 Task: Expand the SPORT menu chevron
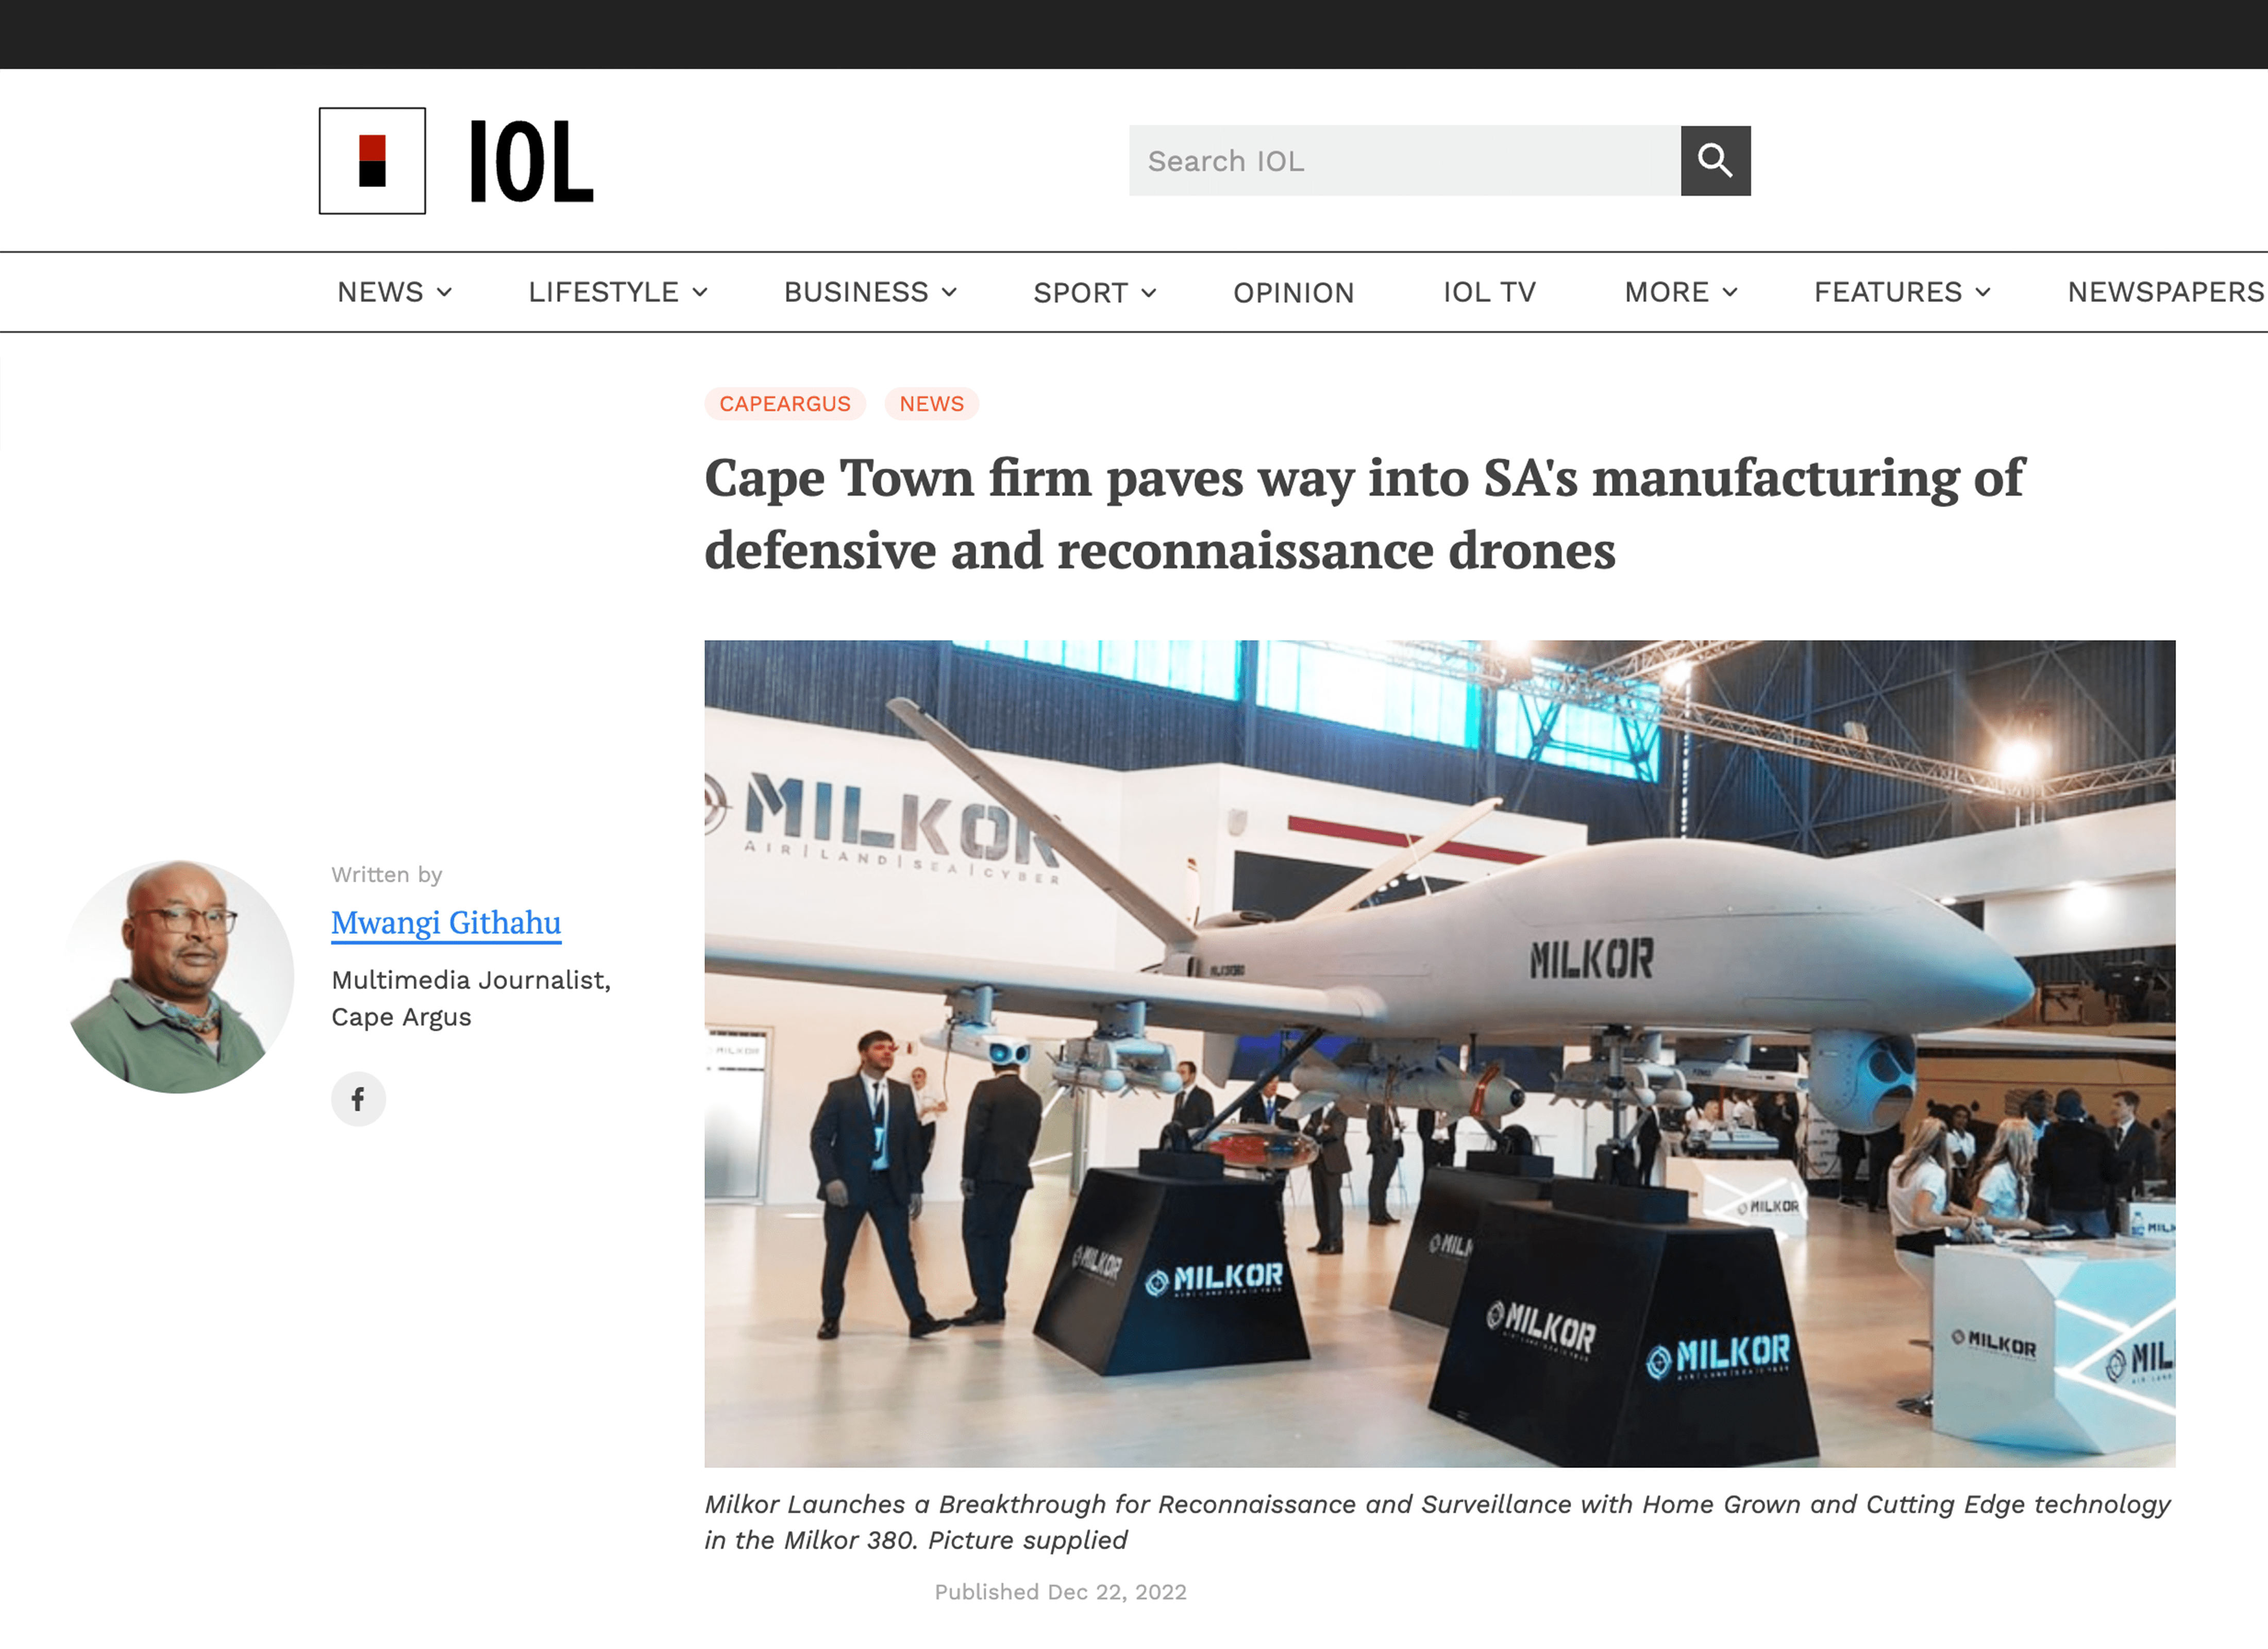(x=1148, y=293)
